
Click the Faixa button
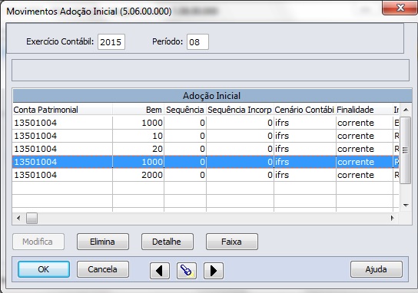click(231, 242)
